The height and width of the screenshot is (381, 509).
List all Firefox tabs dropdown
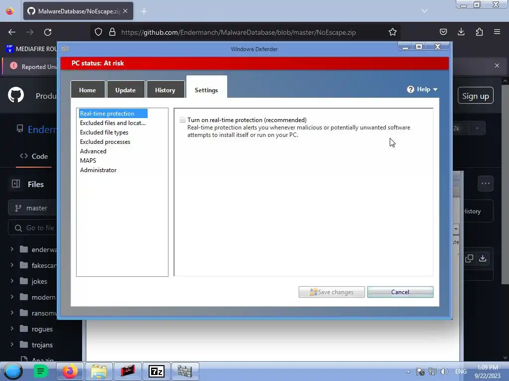(x=424, y=11)
